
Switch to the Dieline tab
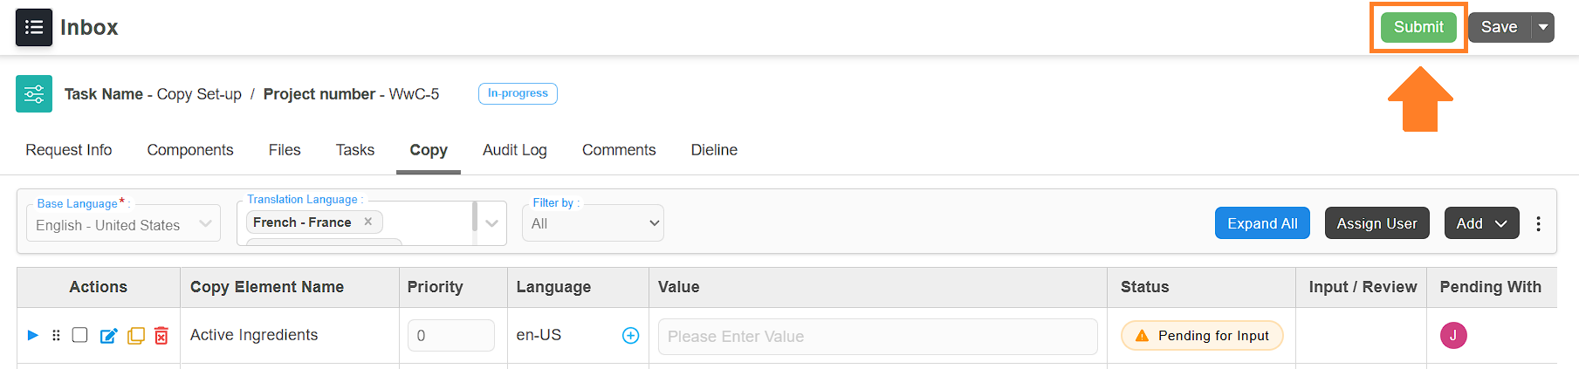[714, 150]
